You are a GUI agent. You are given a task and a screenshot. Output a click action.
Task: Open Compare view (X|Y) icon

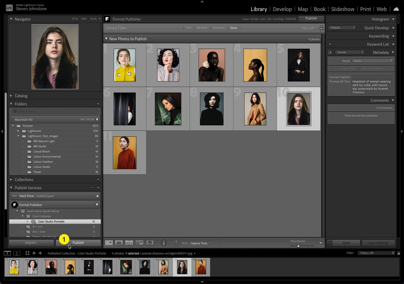pyautogui.click(x=129, y=243)
